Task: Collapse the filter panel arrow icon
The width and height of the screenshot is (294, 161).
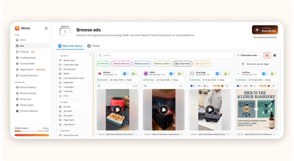Action: [x=90, y=55]
